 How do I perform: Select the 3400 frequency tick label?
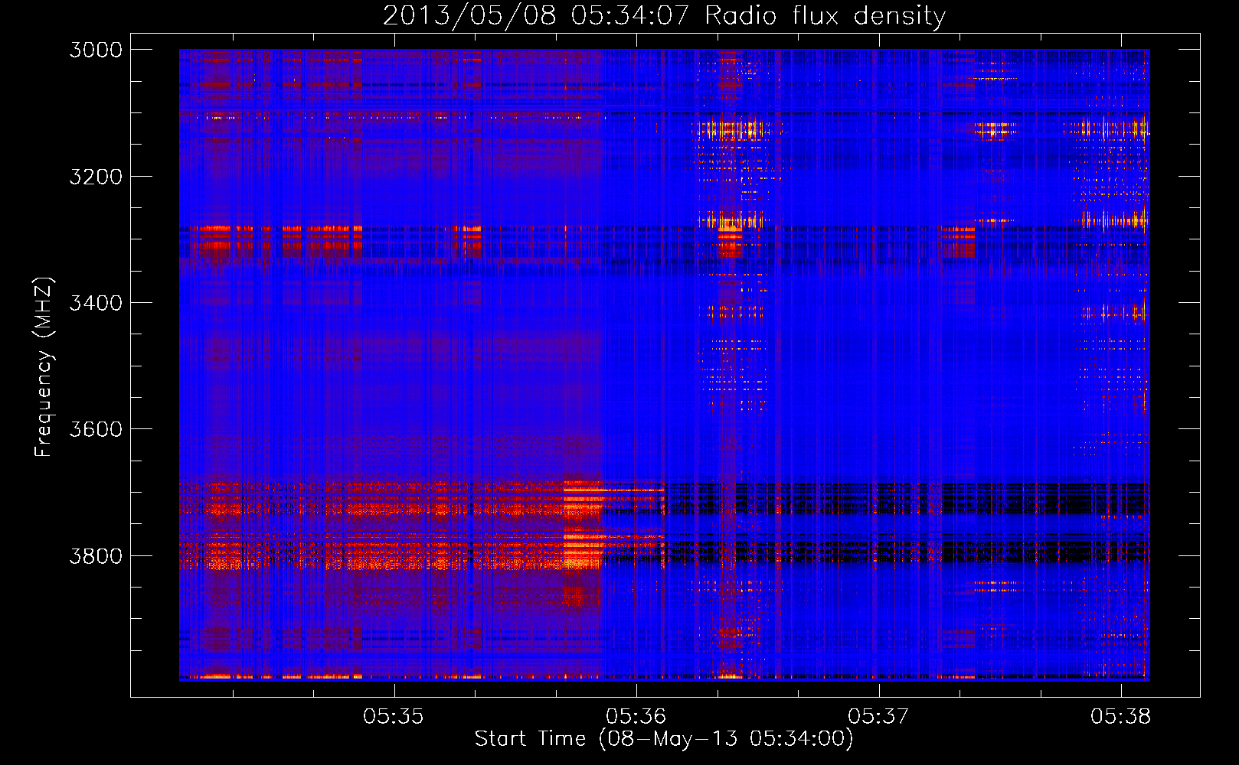point(96,303)
